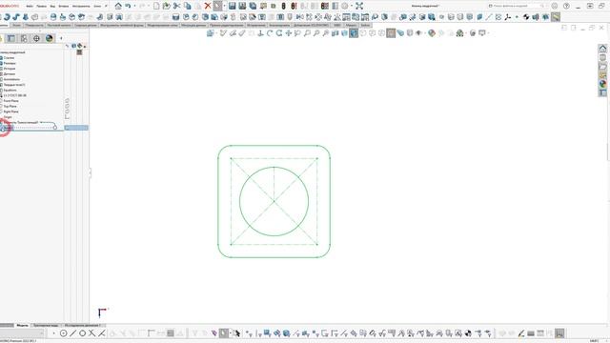
Task: Open task pane folder file explorer
Action: [x=602, y=67]
